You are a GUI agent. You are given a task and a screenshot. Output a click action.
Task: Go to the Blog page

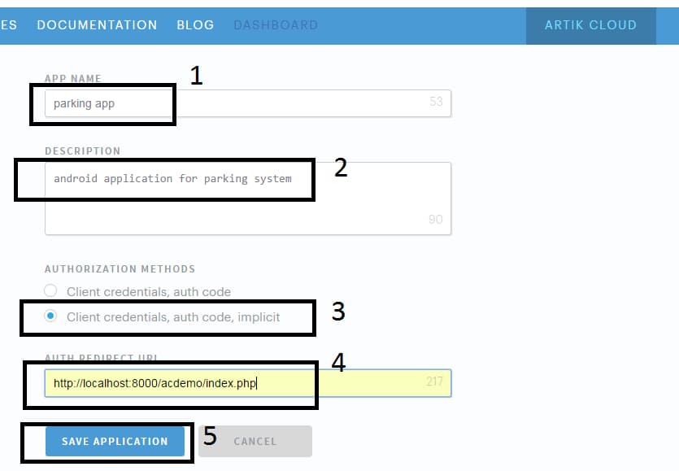point(195,24)
